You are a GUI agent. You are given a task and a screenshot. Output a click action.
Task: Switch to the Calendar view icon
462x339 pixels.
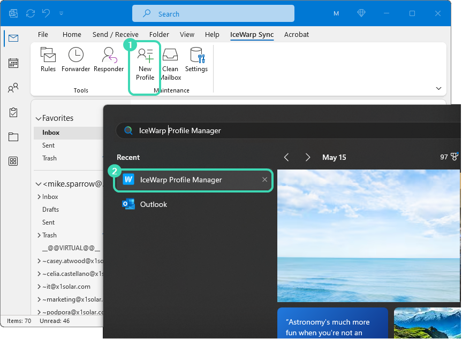(x=13, y=63)
